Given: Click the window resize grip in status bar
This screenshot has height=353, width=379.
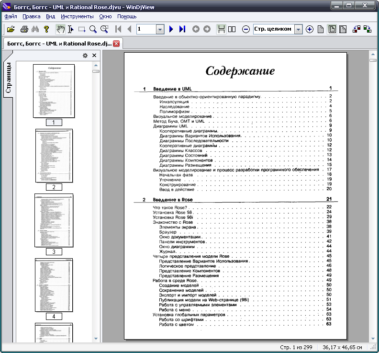Looking at the screenshot, I should (x=373, y=347).
